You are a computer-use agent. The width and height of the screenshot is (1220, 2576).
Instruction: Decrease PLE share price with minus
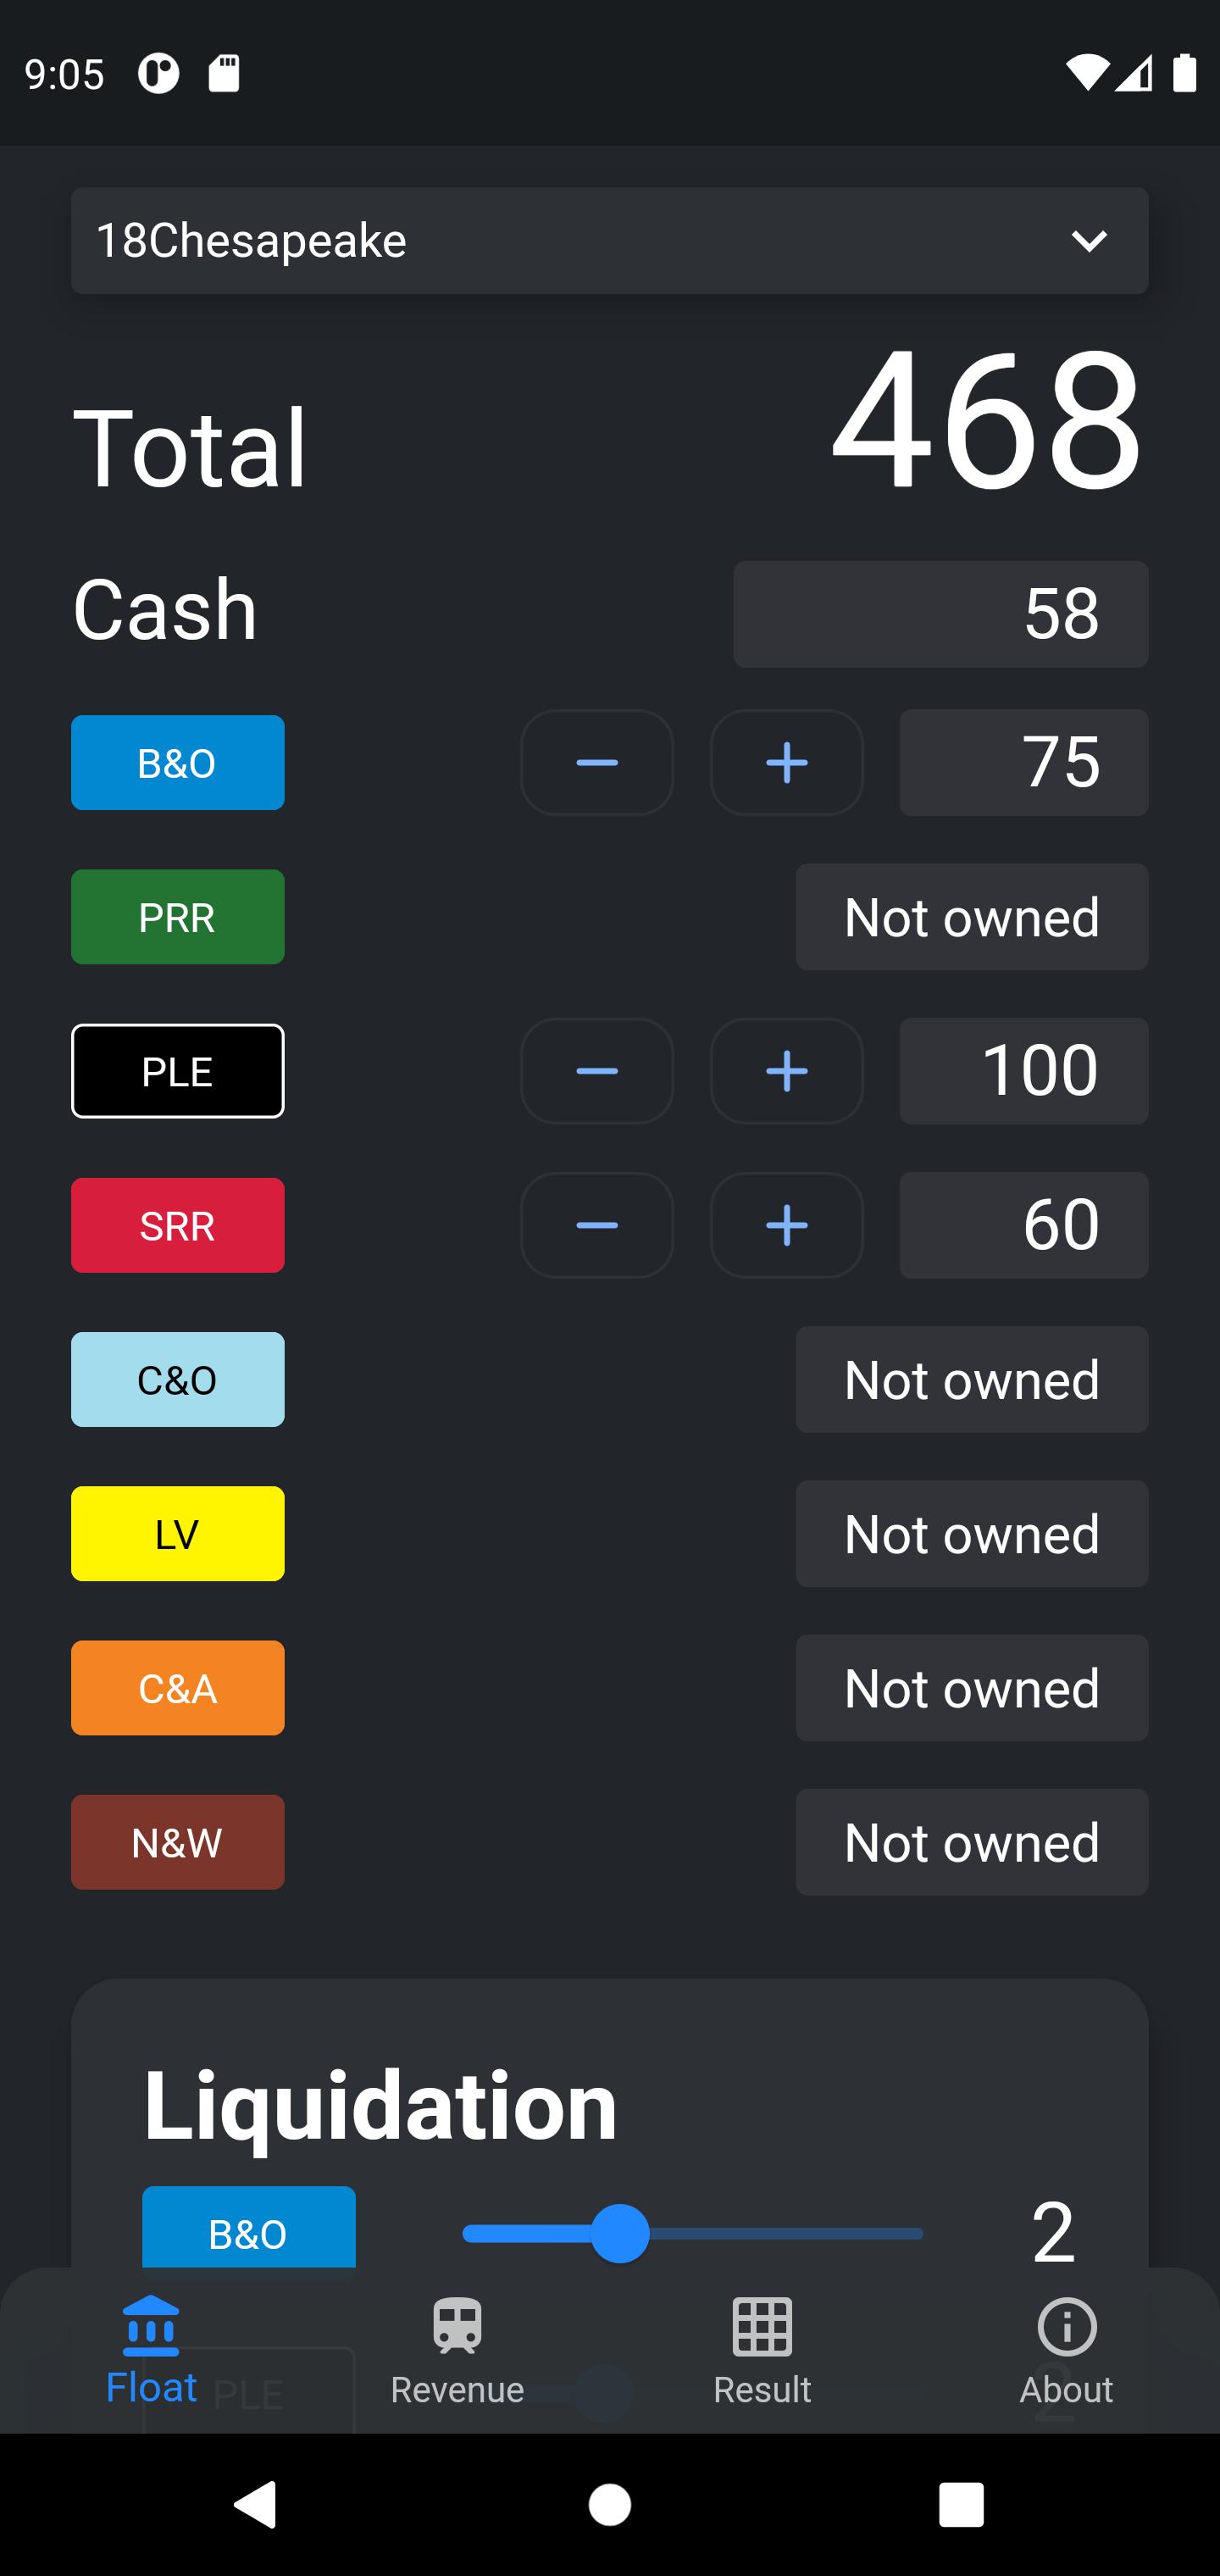tap(597, 1071)
